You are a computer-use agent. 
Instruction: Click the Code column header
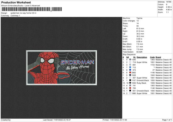coord(152,57)
